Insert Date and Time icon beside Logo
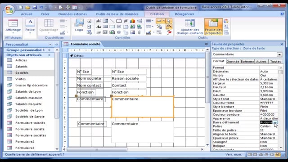288x162 pixels. pos(89,32)
